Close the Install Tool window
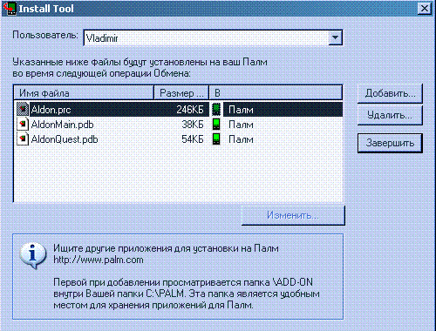This screenshot has height=331, width=436. (x=425, y=9)
